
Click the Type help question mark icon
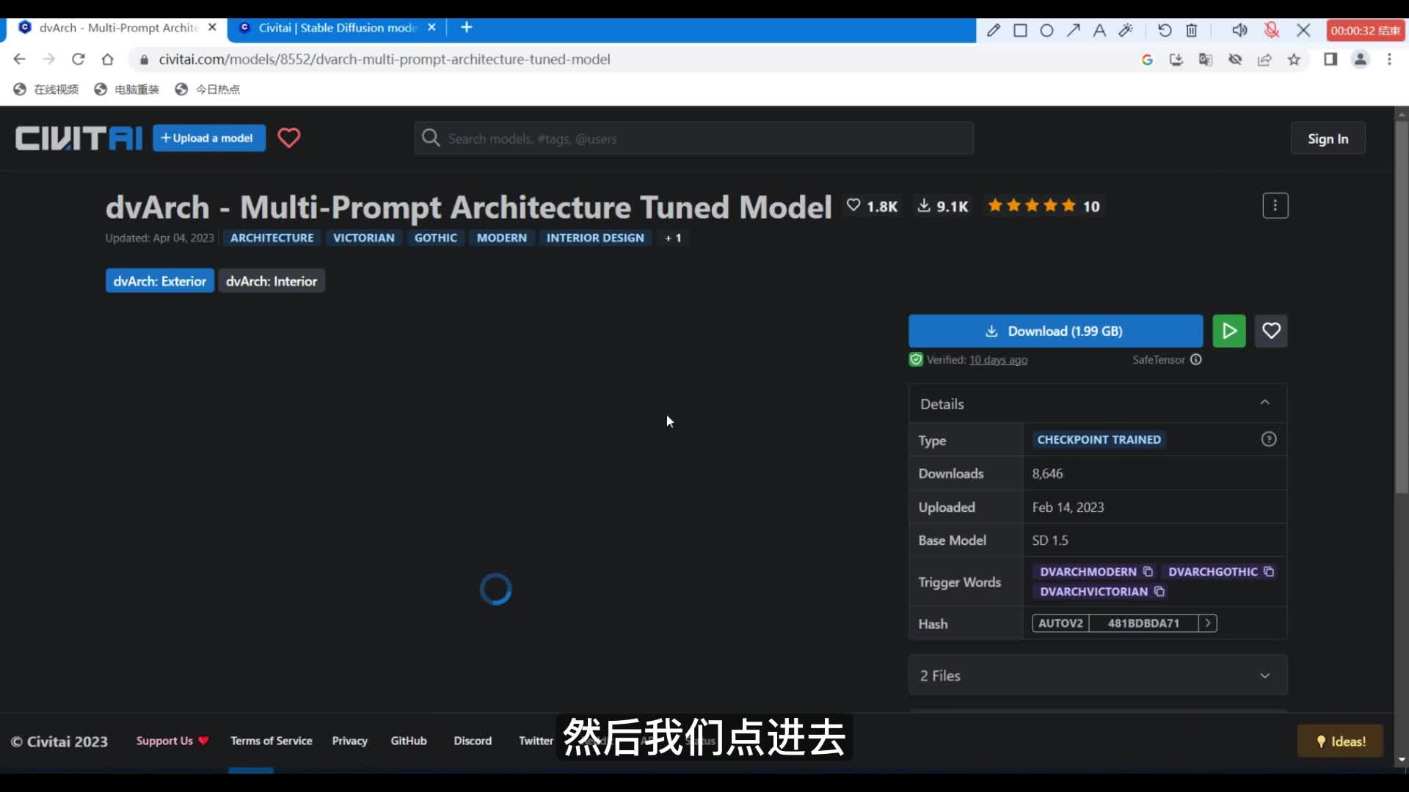(x=1268, y=439)
